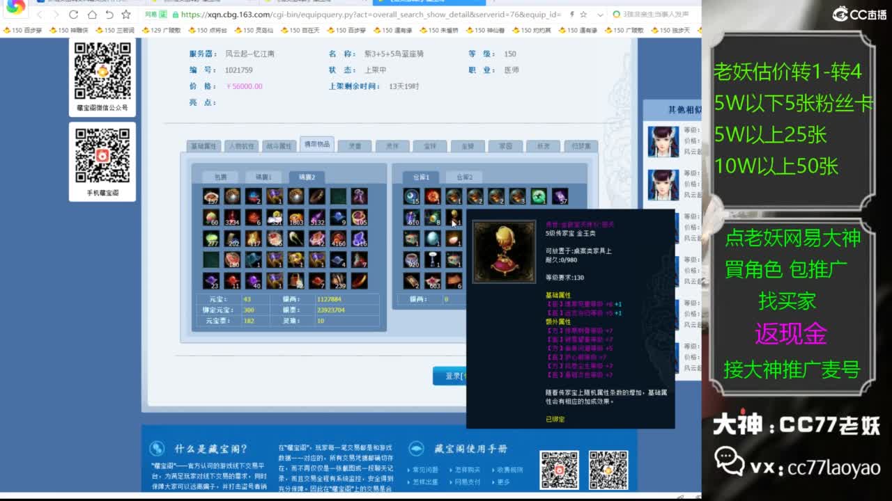Select the 携带物品 tab
This screenshot has width=892, height=501.
[x=317, y=144]
